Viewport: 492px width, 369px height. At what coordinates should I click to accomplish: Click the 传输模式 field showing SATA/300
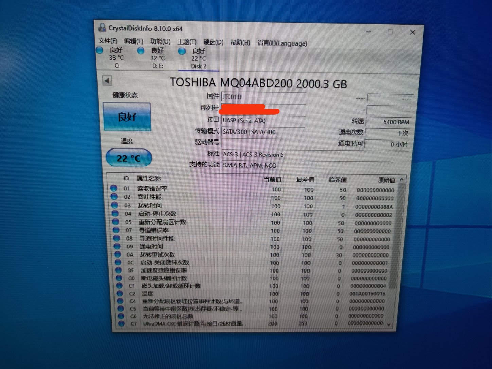point(263,132)
